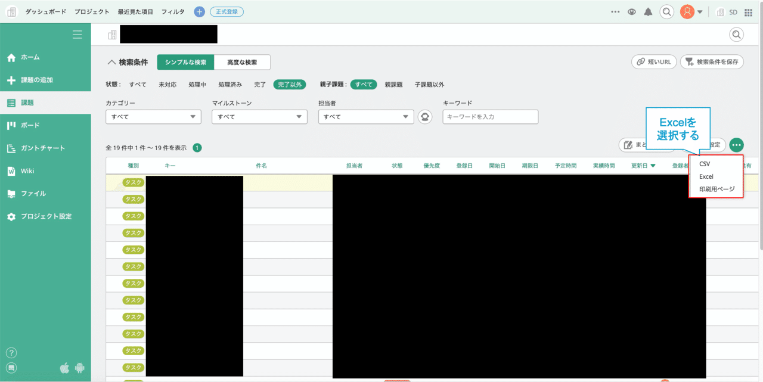Toggle the 親課題 parent issue filter
The image size is (763, 382).
click(393, 84)
